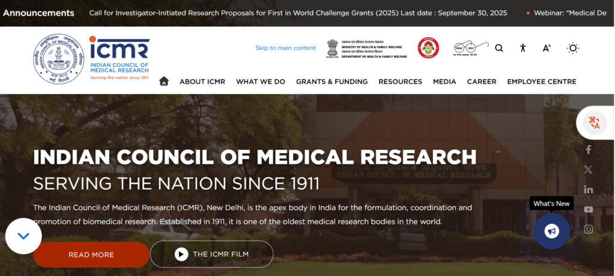
Task: Click the READ MORE button
Action: click(91, 255)
